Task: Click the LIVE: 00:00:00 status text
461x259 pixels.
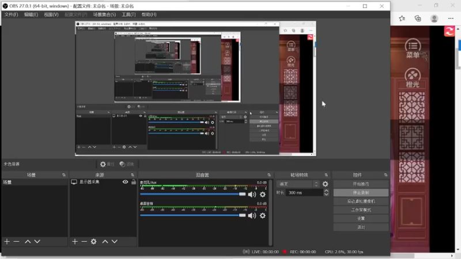Action: [x=265, y=252]
